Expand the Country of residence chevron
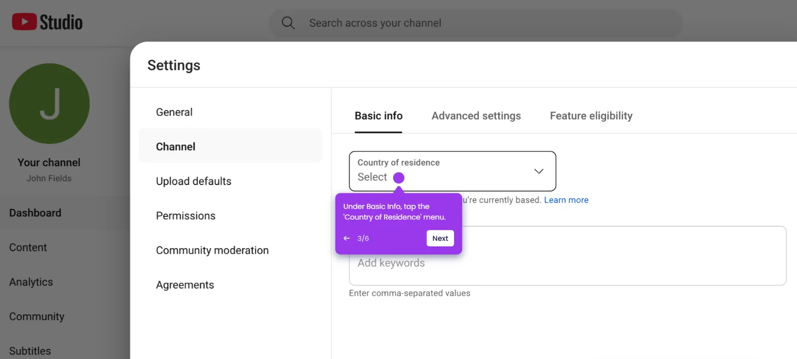The width and height of the screenshot is (797, 359). click(x=539, y=171)
